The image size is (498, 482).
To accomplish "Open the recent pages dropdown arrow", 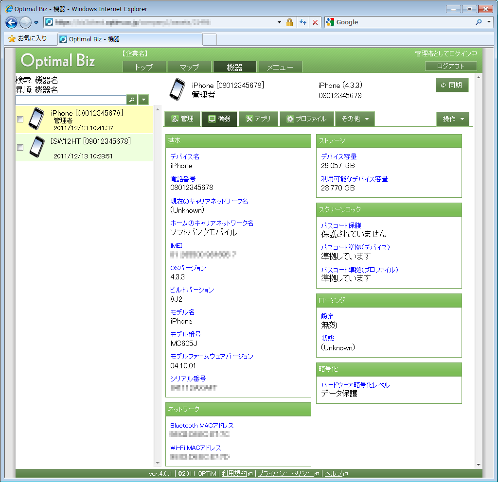I will click(x=36, y=22).
